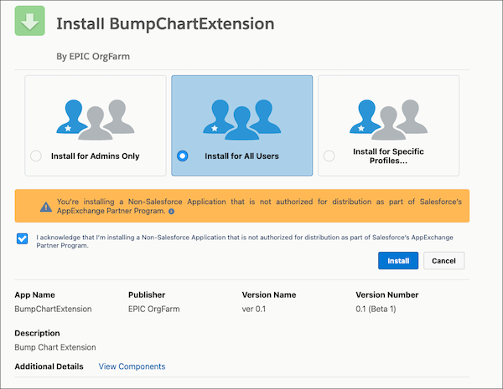
Task: Click the All Users people graphic
Action: 242,120
